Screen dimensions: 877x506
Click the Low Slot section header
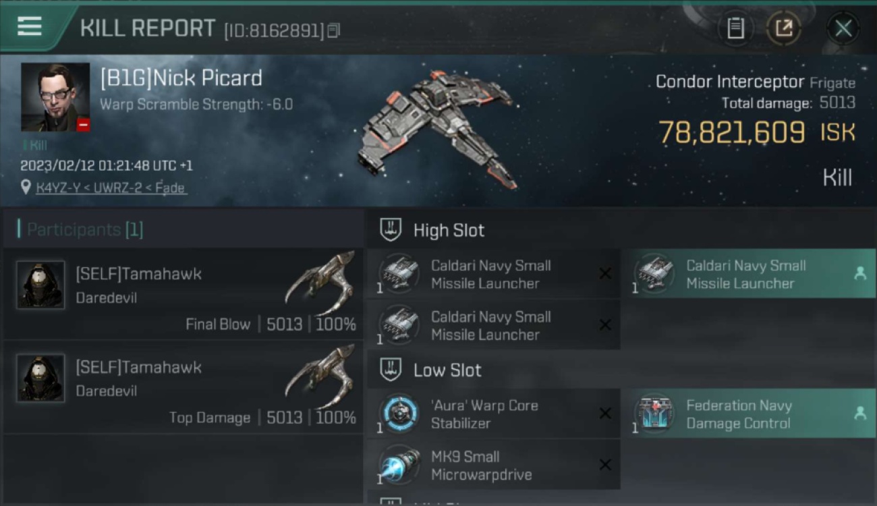[x=431, y=370]
